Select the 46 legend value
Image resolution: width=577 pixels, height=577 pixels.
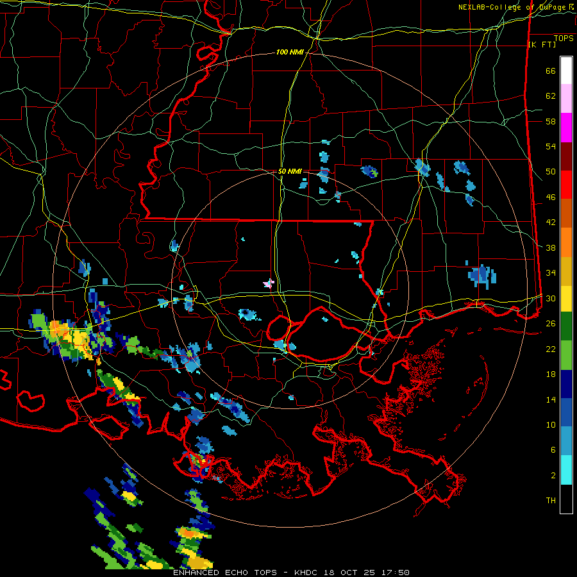pyautogui.click(x=551, y=197)
